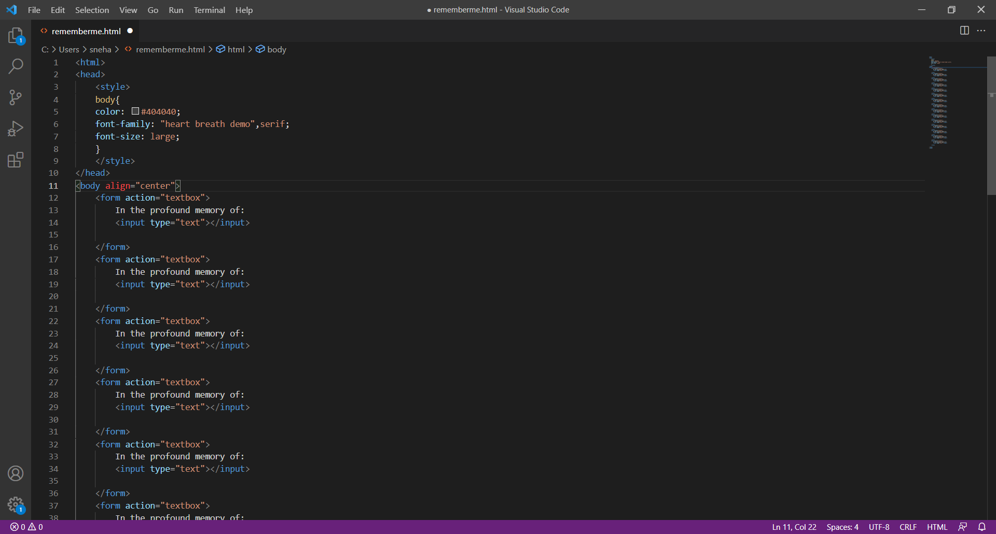
Task: Open the Selection menu
Action: (92, 10)
